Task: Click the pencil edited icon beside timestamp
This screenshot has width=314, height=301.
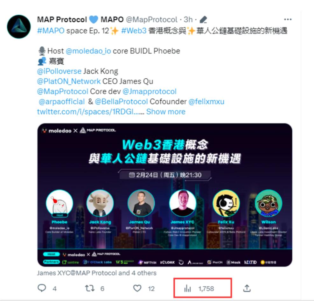Action: pyautogui.click(x=203, y=20)
